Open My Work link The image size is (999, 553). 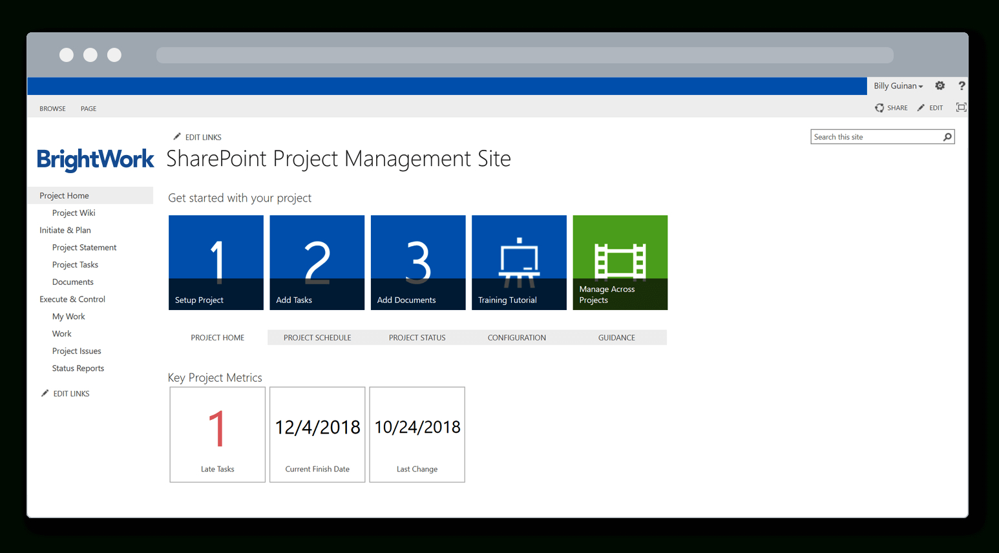coord(68,317)
